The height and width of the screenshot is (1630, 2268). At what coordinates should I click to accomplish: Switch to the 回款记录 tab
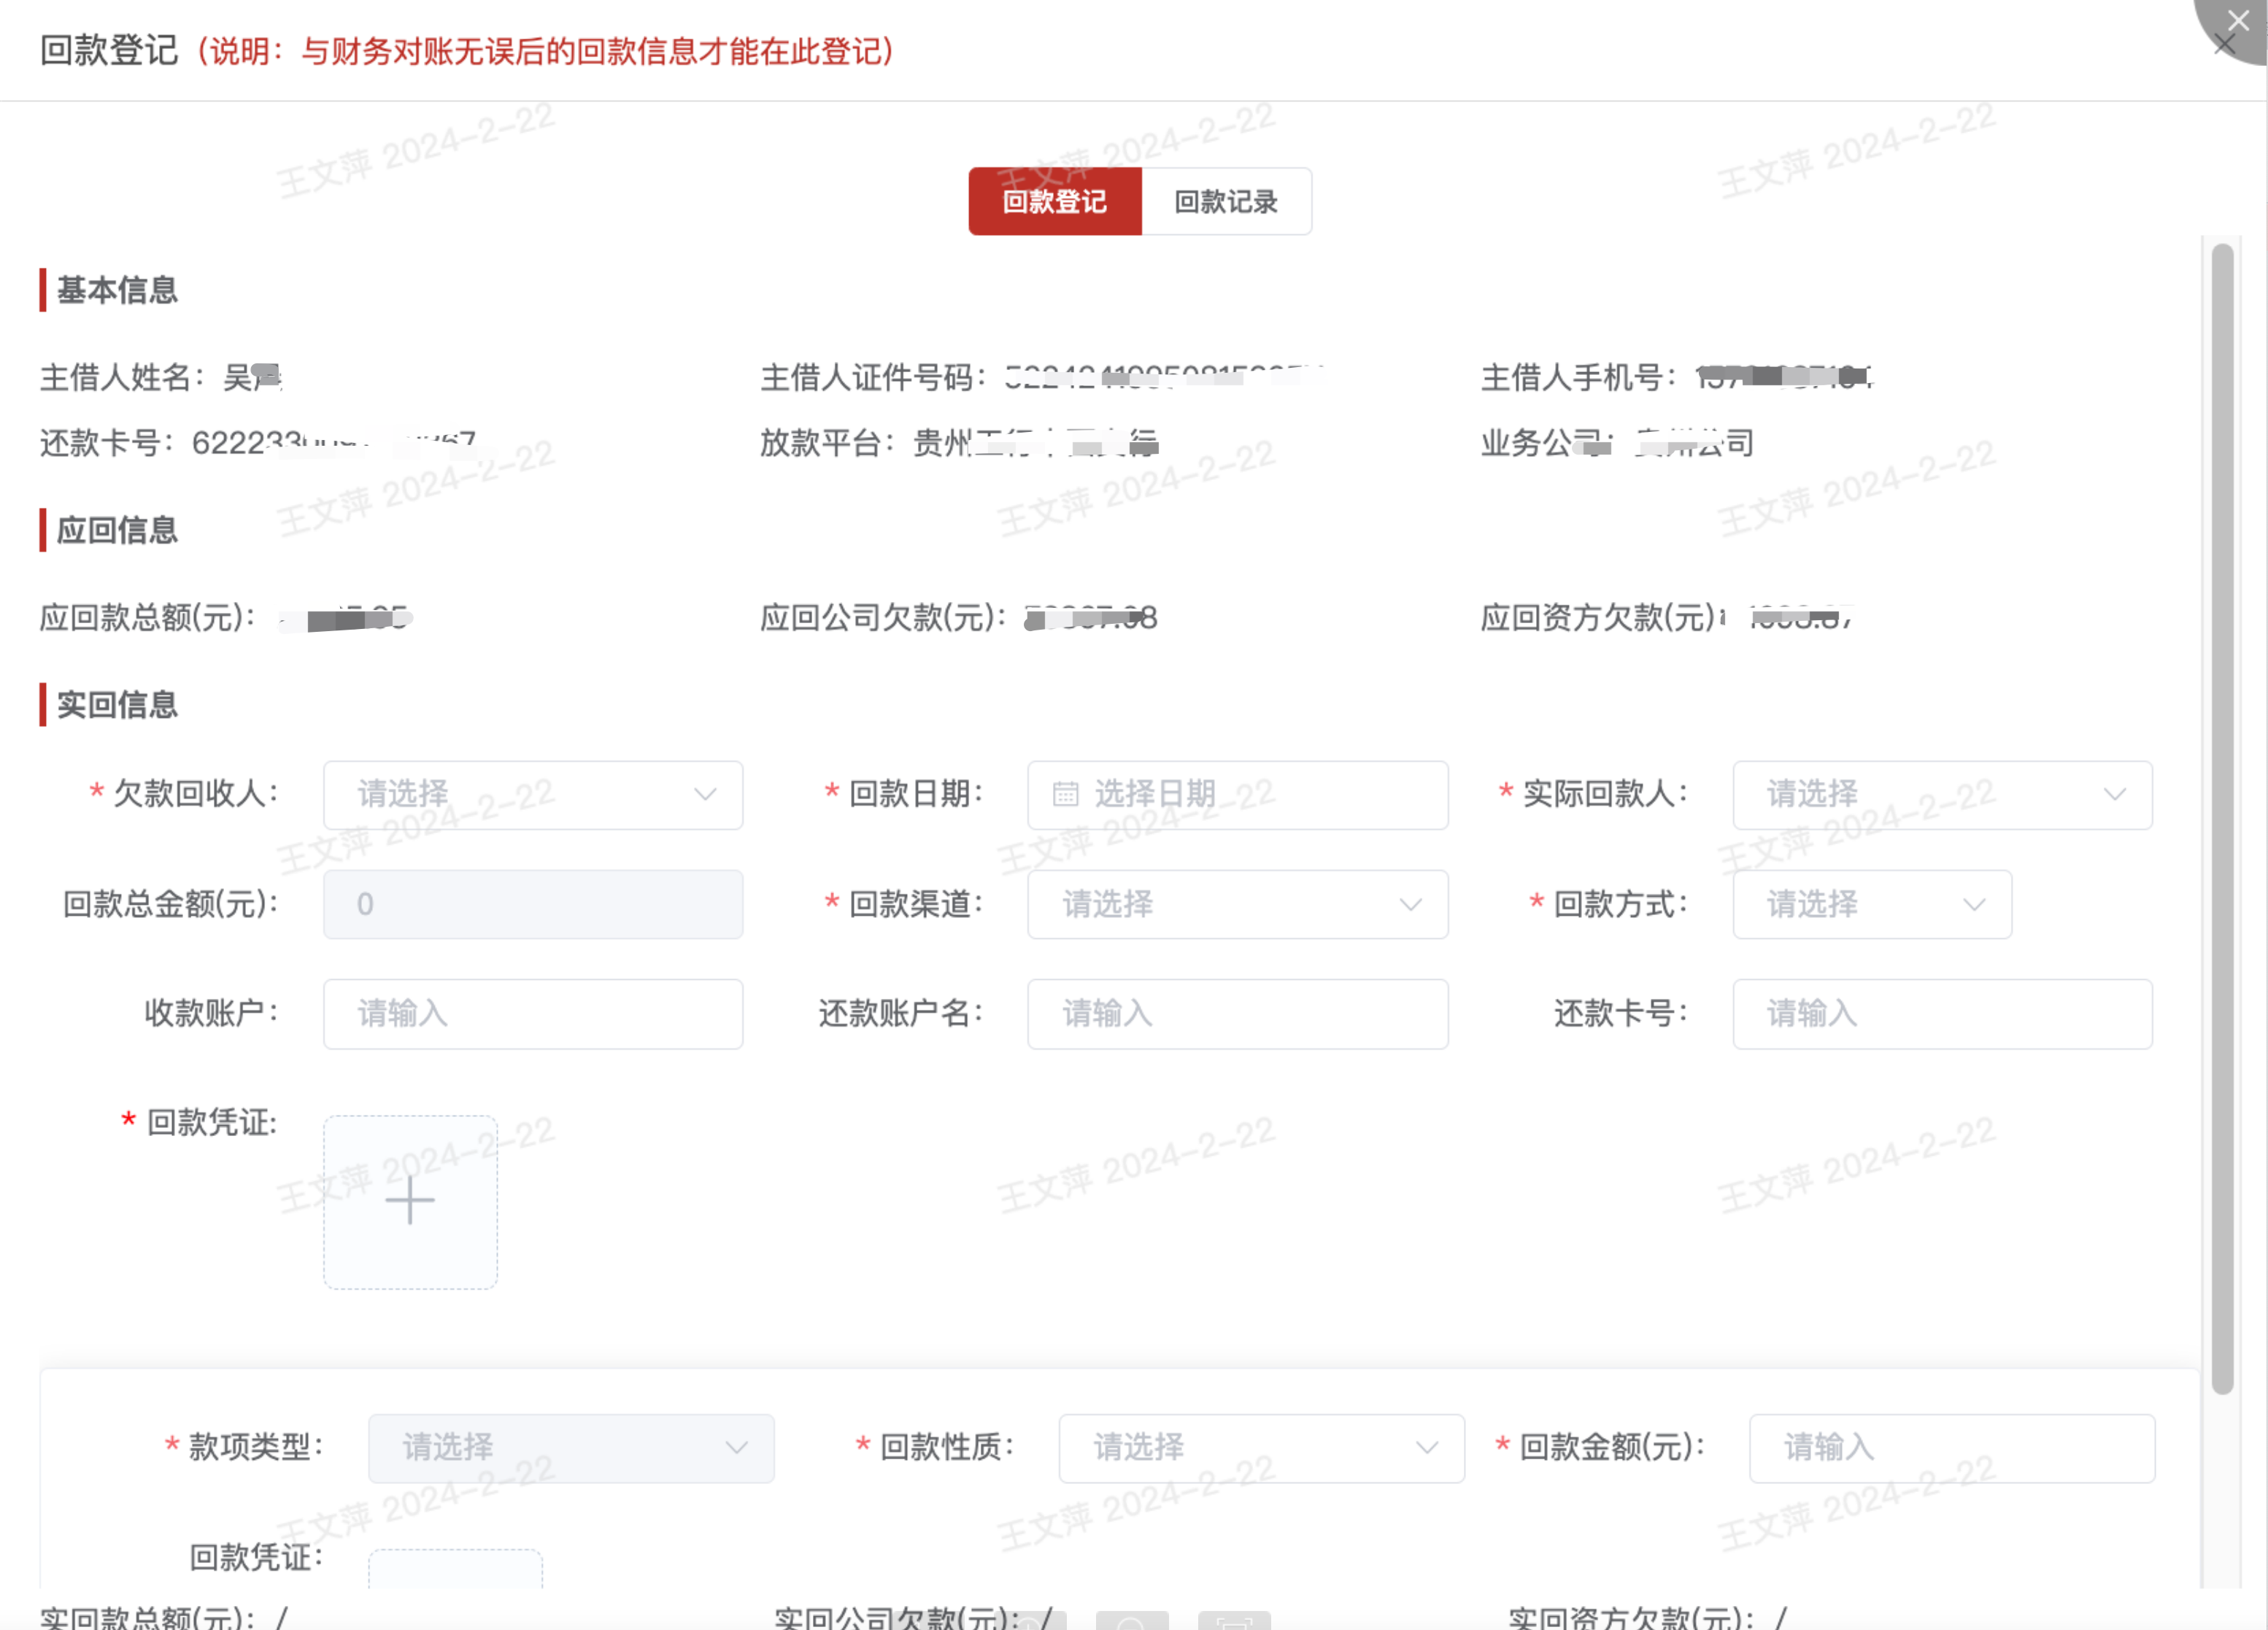[1225, 202]
